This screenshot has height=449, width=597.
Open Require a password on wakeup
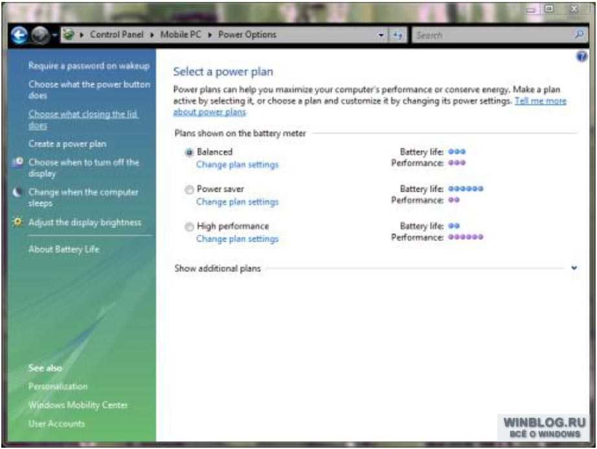click(x=89, y=66)
